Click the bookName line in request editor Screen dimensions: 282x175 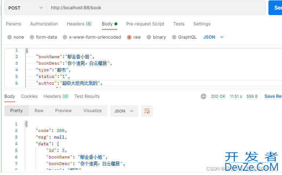tap(65, 57)
